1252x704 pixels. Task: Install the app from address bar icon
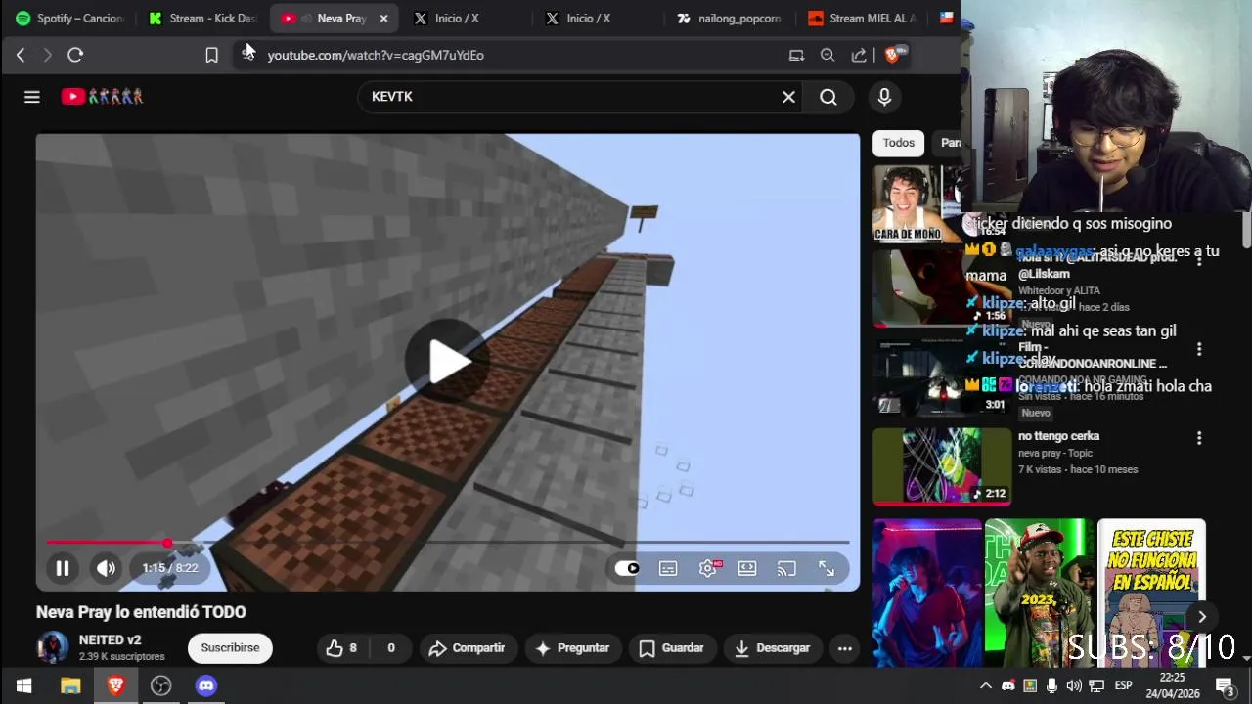(x=796, y=55)
